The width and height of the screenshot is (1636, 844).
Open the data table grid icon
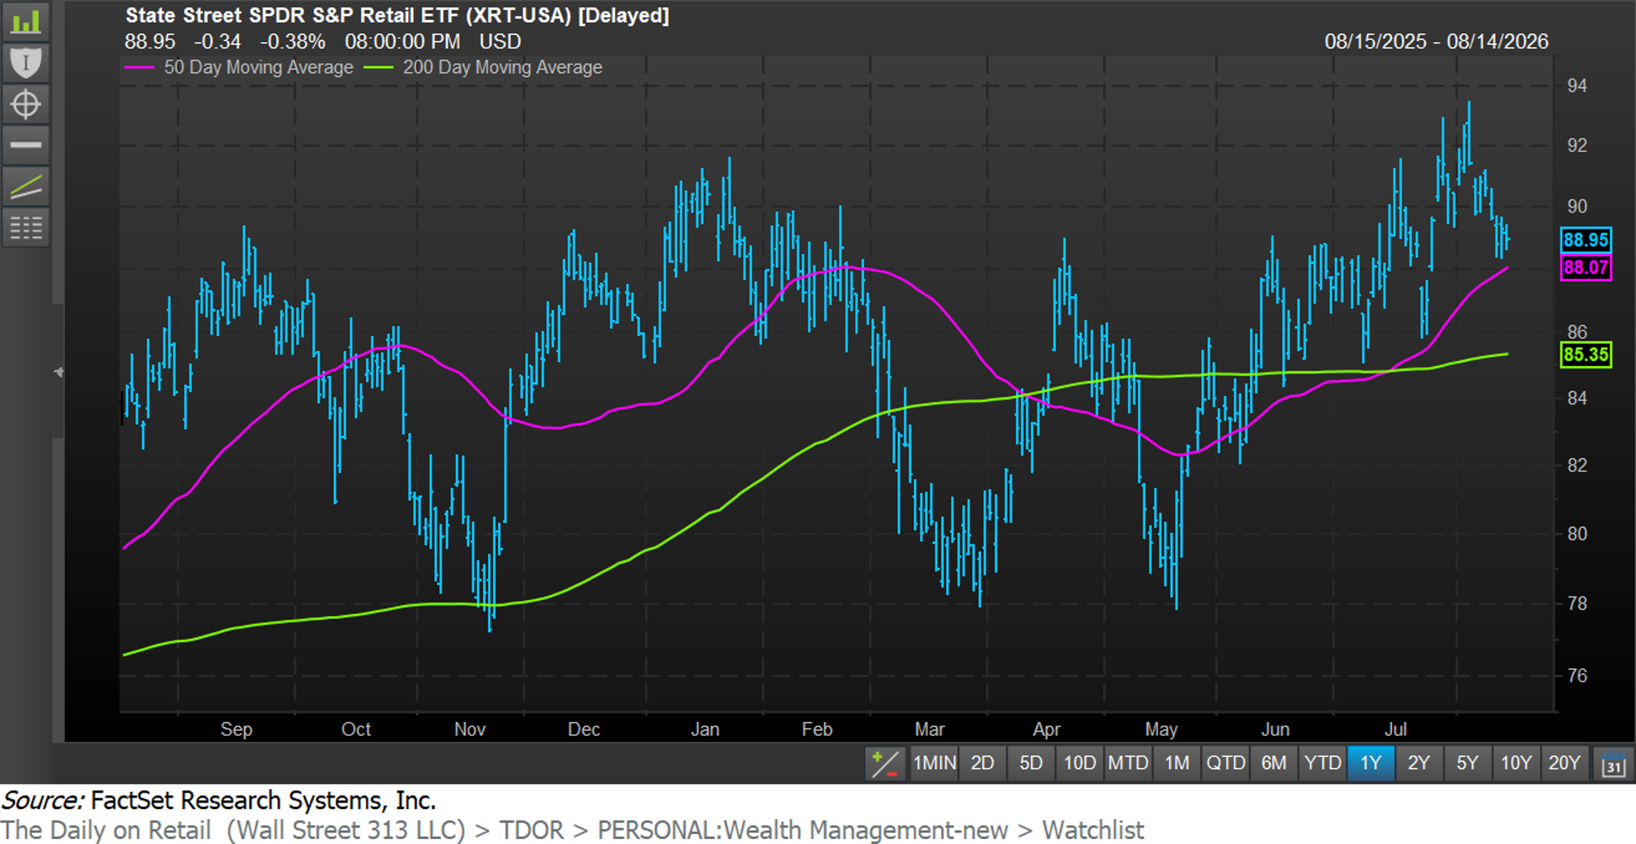pyautogui.click(x=26, y=227)
